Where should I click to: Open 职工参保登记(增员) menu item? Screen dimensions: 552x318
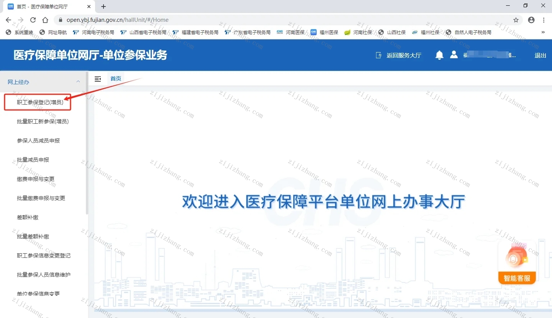[40, 102]
